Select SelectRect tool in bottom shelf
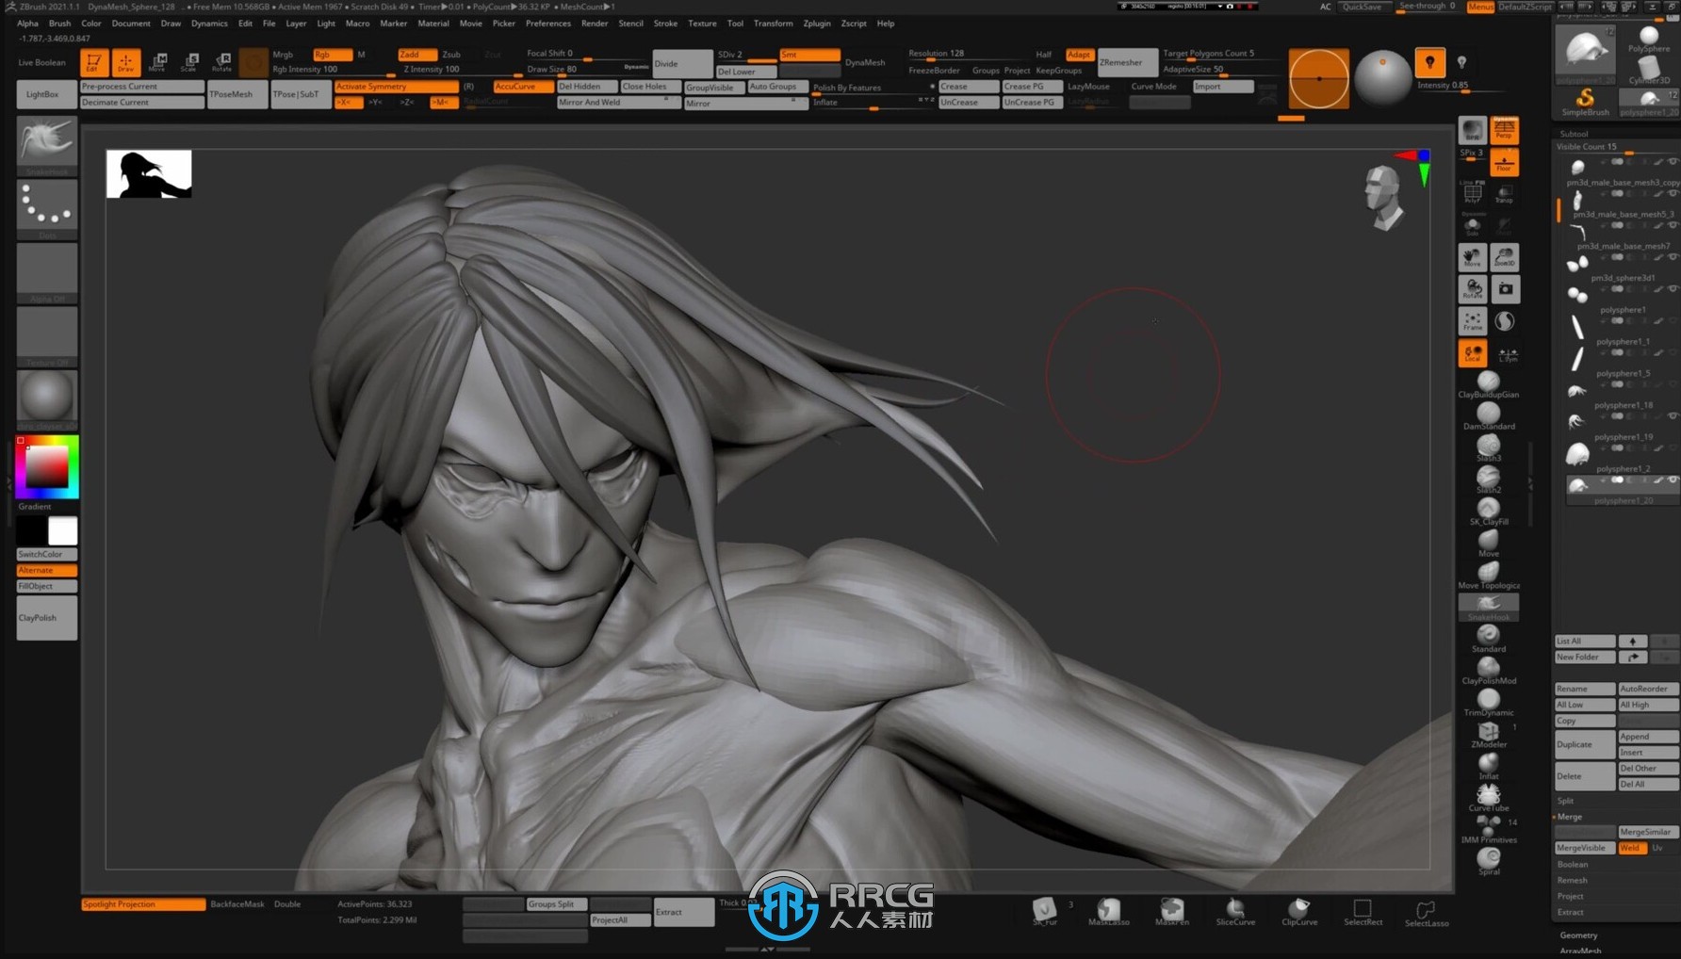1681x959 pixels. click(x=1363, y=912)
